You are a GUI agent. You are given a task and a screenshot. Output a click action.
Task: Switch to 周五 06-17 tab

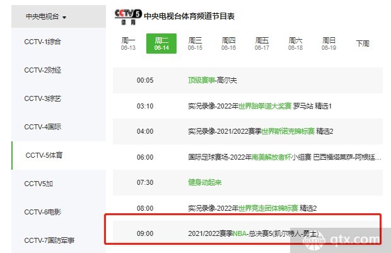click(262, 44)
